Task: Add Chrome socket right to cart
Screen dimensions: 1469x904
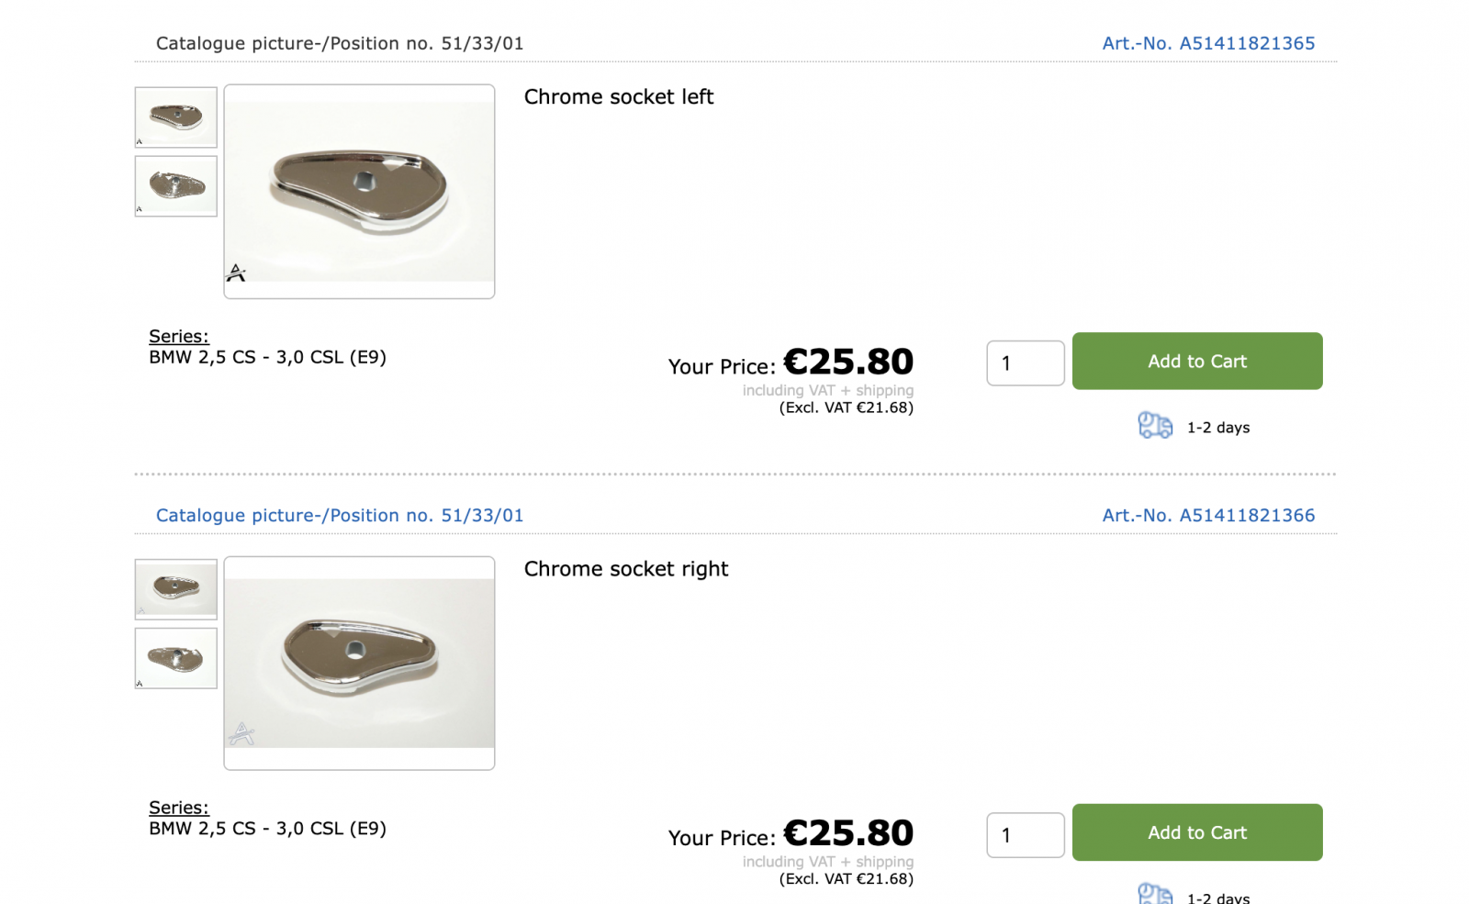Action: coord(1197,832)
